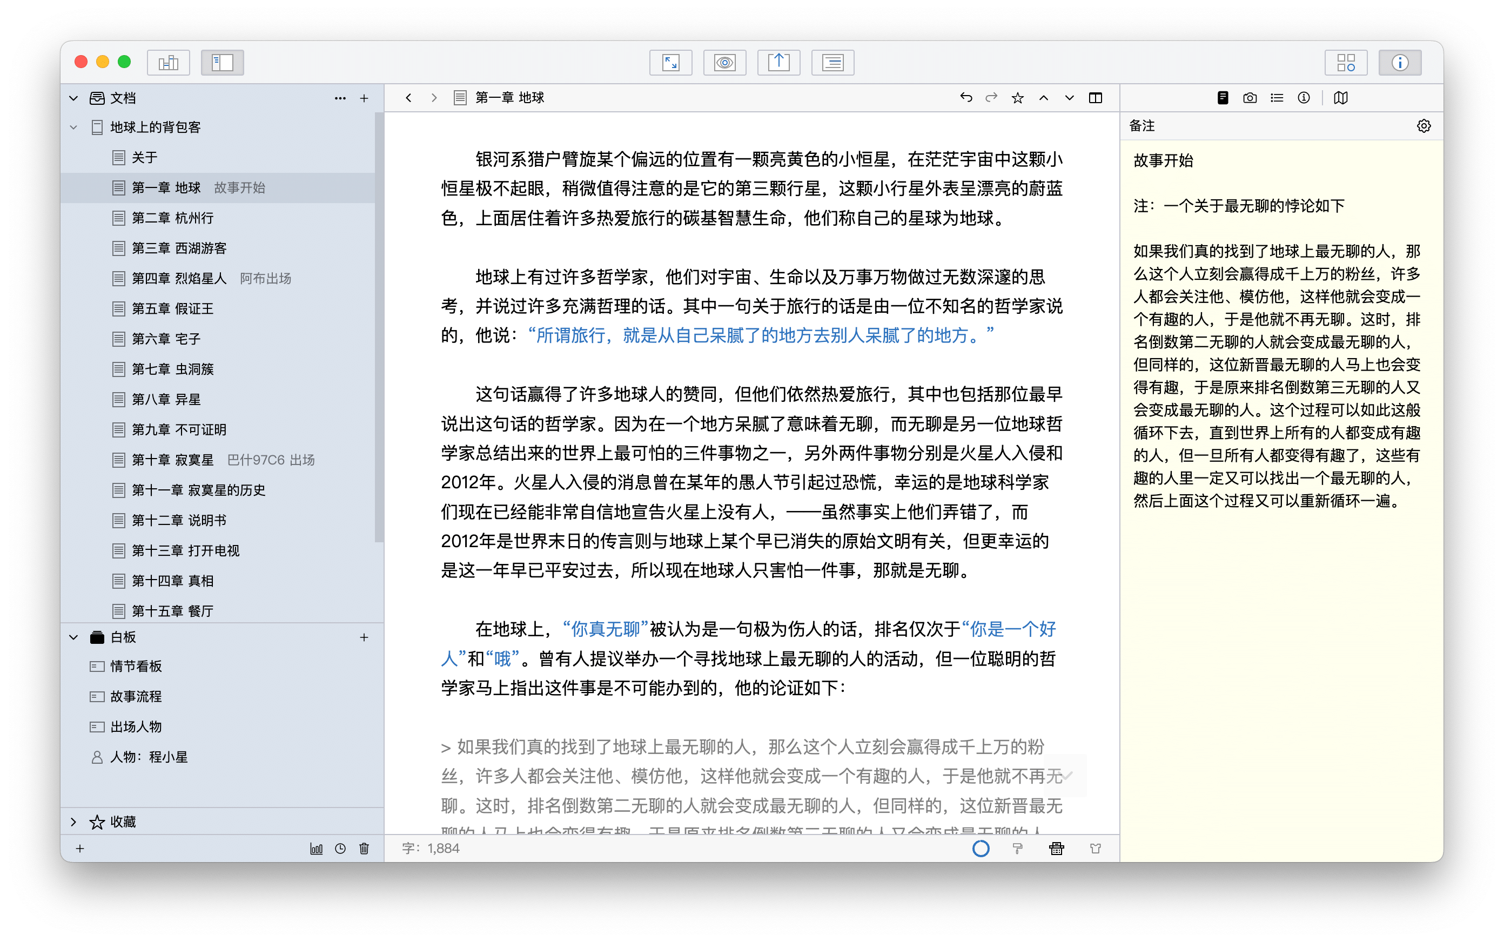Click the blue circle progress indicator

pos(981,848)
